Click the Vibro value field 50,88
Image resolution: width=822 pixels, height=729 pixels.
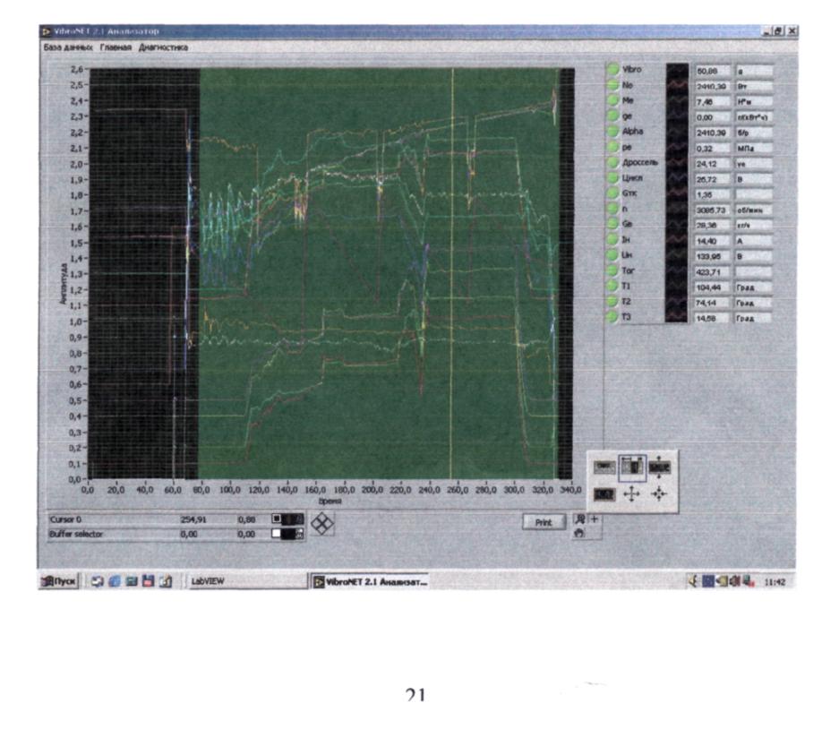pos(713,71)
